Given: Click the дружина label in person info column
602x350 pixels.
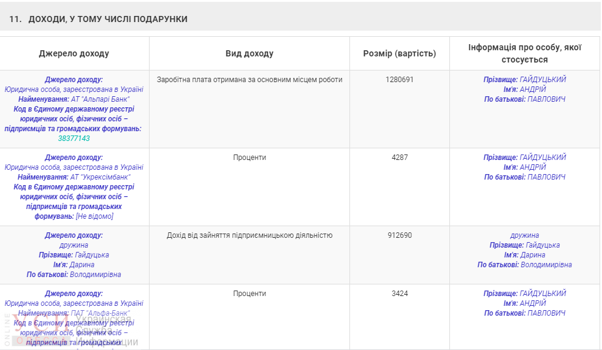Looking at the screenshot, I should coord(524,235).
